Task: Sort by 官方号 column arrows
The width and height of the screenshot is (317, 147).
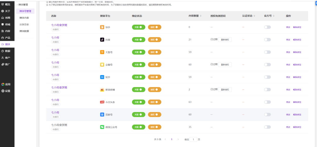Action: 274,16
